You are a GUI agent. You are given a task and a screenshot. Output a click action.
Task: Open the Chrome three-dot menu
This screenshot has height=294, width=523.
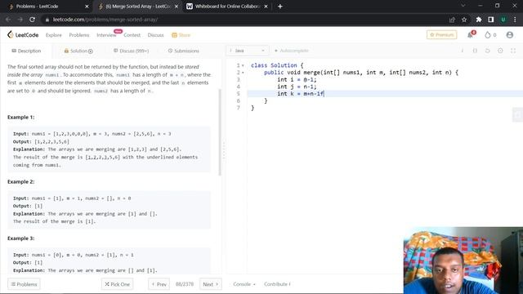tap(515, 20)
